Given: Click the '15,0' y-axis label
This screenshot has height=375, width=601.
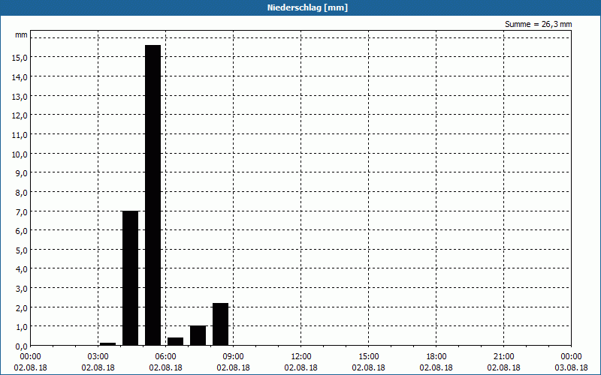Looking at the screenshot, I should point(20,58).
